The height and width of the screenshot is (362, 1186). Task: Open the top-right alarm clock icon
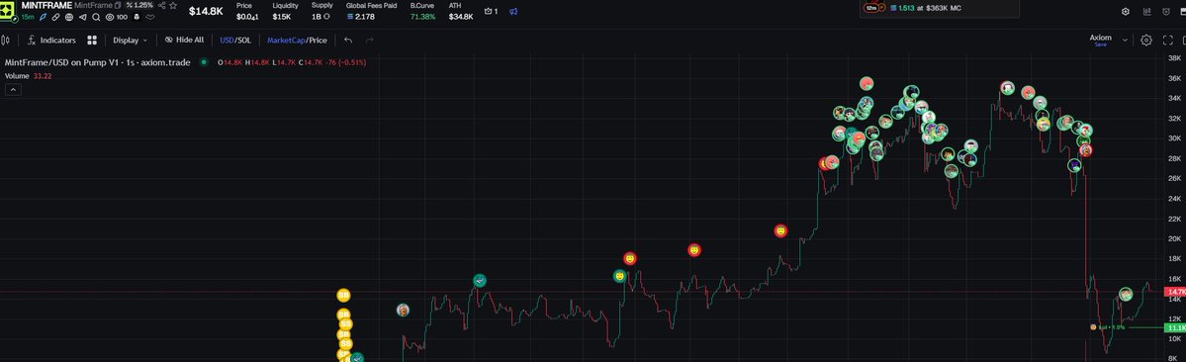tap(1167, 11)
